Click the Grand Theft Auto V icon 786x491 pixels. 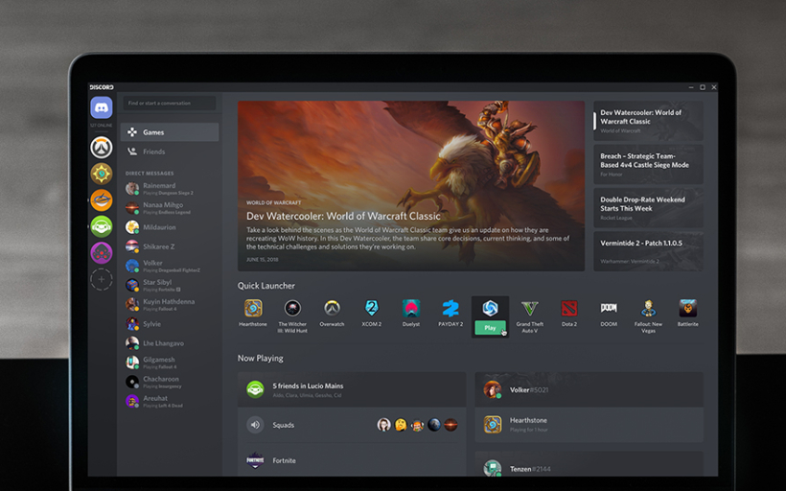click(x=530, y=308)
